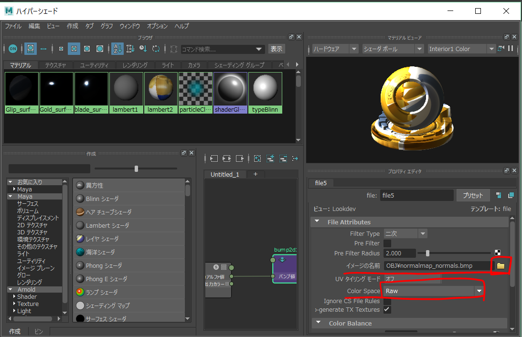Switch to the ライト tab
Viewport: 522px width, 337px height.
coord(168,65)
